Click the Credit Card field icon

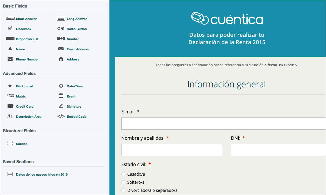point(10,106)
